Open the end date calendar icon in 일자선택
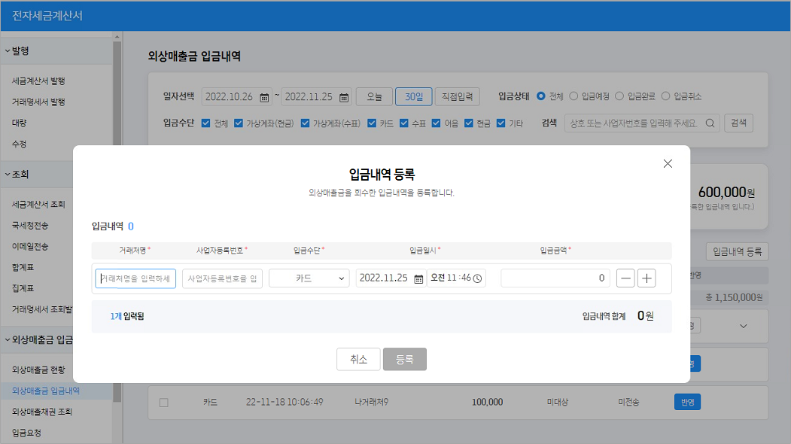 coord(343,97)
